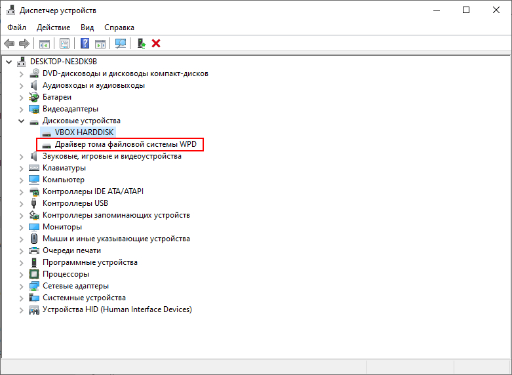Minimize the Диспетчер устройств window
The width and height of the screenshot is (512, 375).
coord(437,10)
